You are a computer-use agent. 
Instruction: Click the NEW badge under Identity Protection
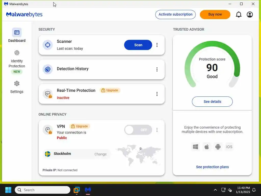pyautogui.click(x=17, y=72)
